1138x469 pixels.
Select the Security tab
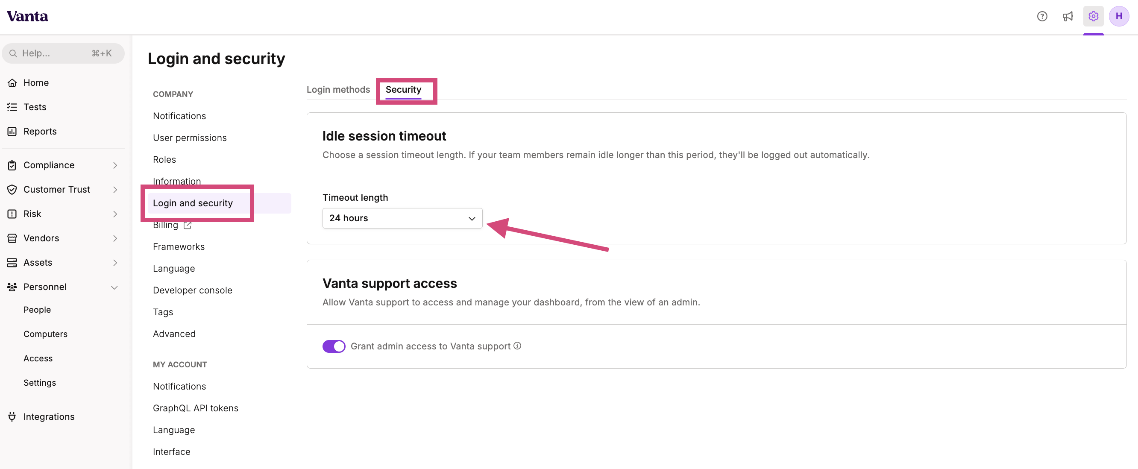pos(403,90)
